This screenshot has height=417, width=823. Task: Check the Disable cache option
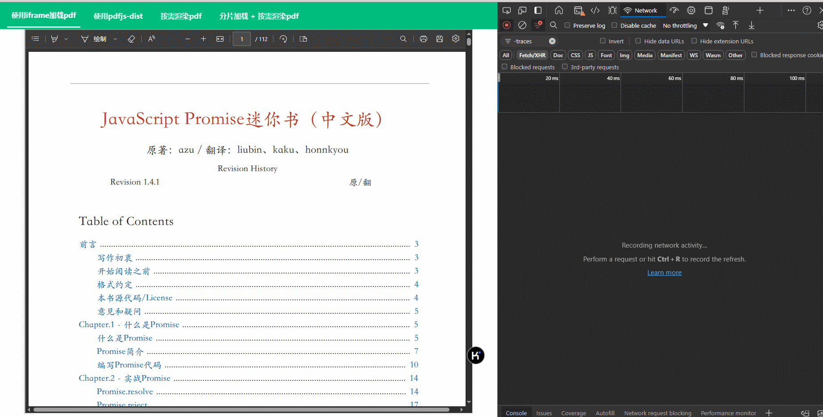(614, 25)
